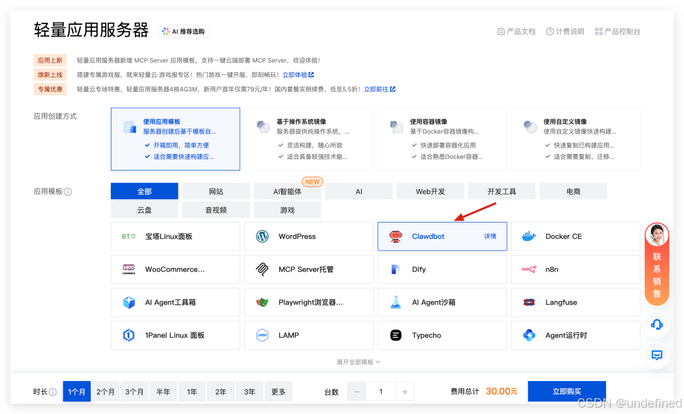
Task: Select the Playwright浏览器 template icon
Action: [x=262, y=302]
